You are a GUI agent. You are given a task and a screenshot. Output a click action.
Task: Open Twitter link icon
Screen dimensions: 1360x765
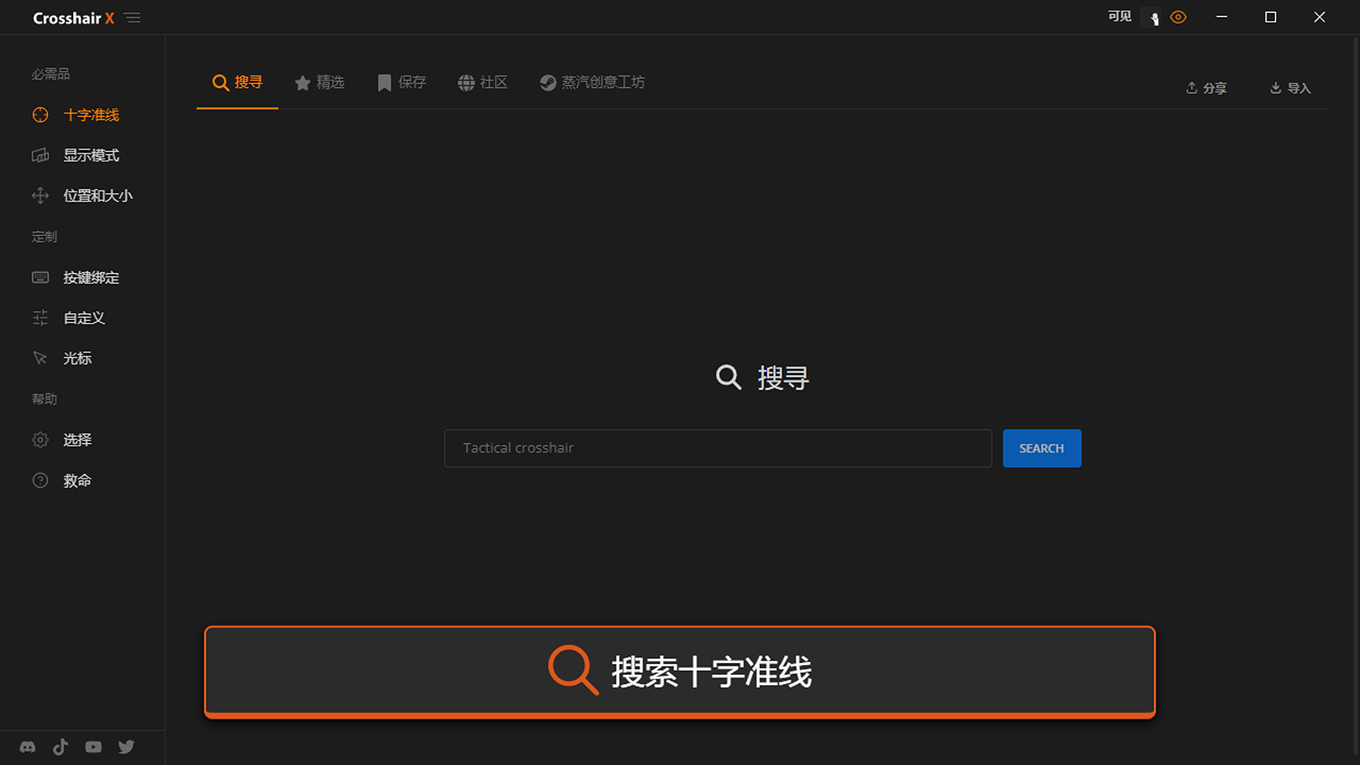click(x=127, y=747)
